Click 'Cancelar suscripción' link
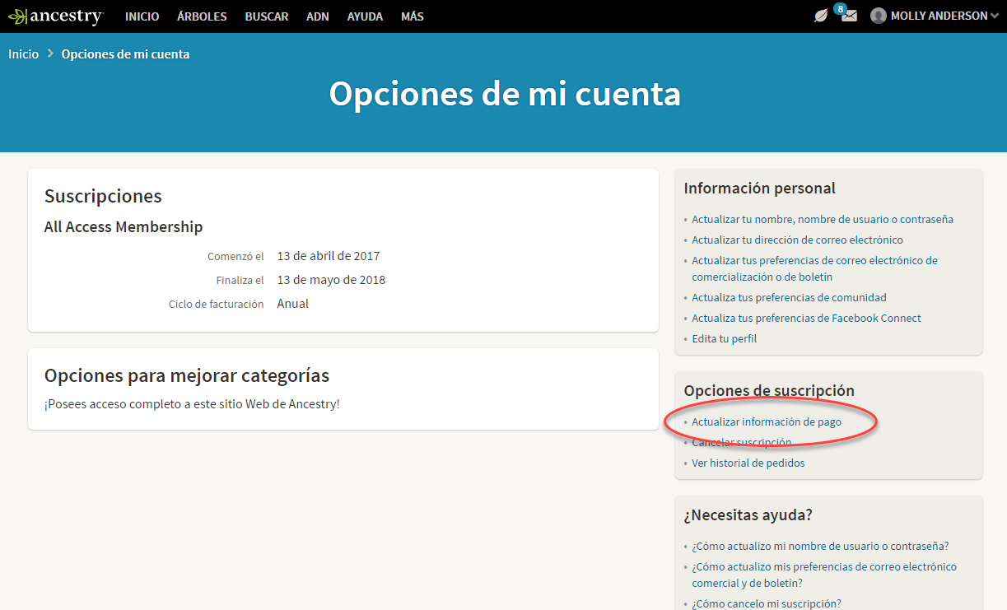The image size is (1007, 610). pos(741,443)
